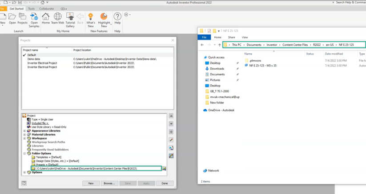
Task: Go back in File Explorer navigation
Action: pyautogui.click(x=202, y=45)
